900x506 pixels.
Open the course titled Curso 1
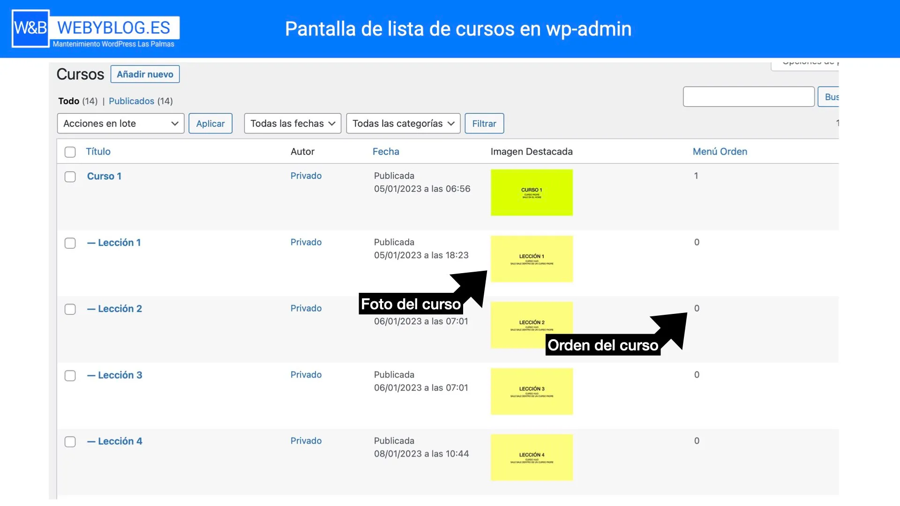(x=104, y=176)
